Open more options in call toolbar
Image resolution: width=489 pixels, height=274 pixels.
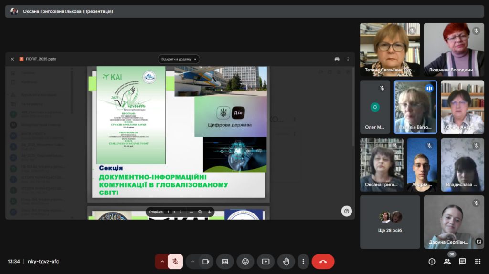pyautogui.click(x=303, y=261)
